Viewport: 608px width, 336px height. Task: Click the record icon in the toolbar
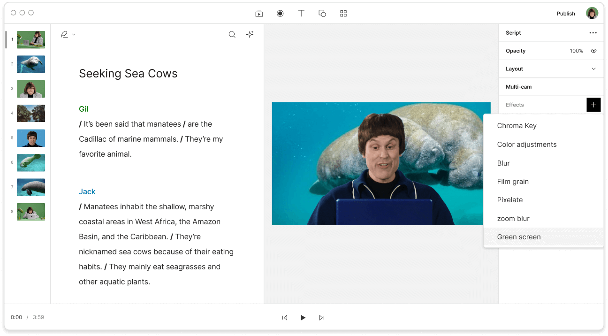pos(280,13)
